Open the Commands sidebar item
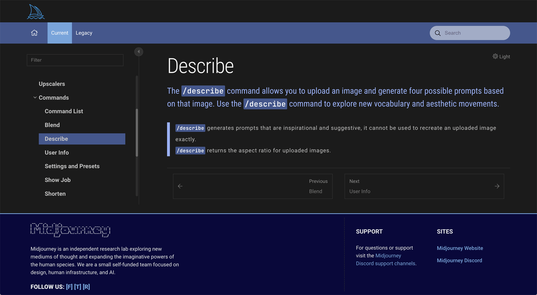The width and height of the screenshot is (537, 295). click(x=54, y=98)
